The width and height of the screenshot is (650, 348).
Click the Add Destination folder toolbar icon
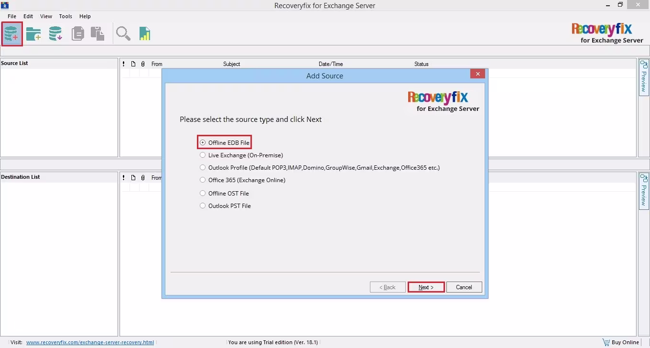pyautogui.click(x=33, y=33)
